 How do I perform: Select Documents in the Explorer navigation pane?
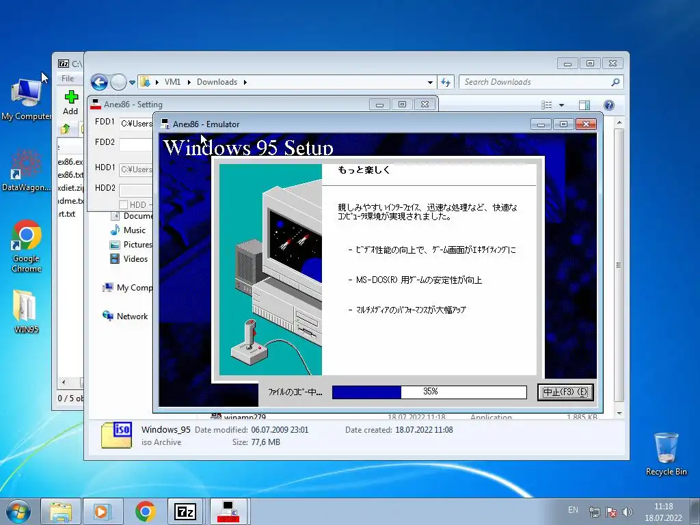131,216
